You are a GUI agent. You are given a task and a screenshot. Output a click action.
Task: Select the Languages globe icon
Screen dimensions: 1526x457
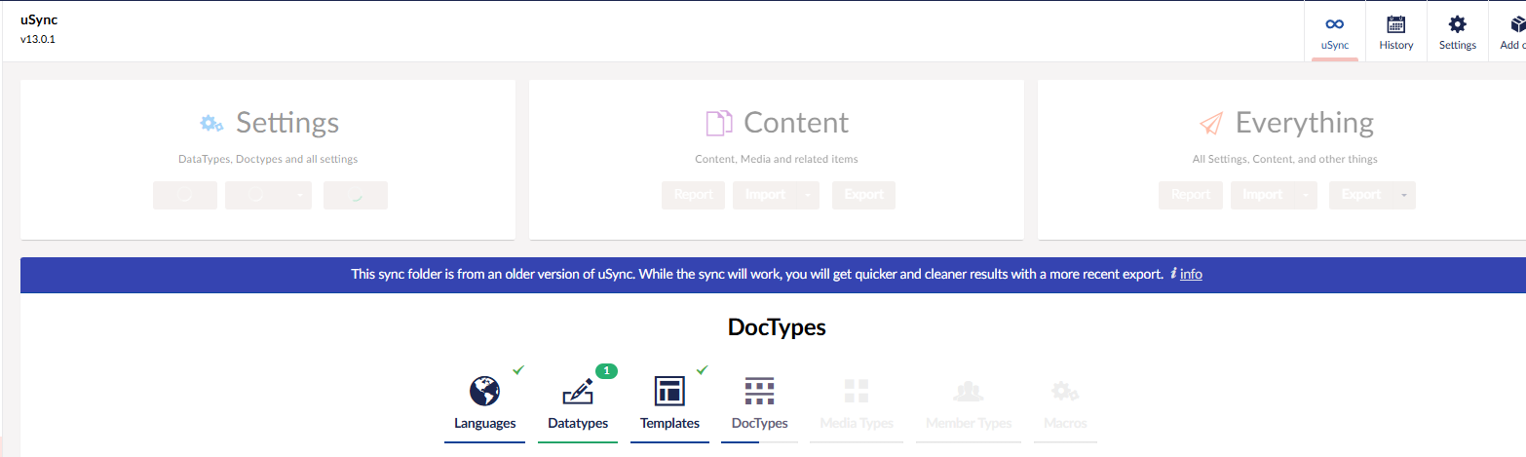[x=484, y=391]
